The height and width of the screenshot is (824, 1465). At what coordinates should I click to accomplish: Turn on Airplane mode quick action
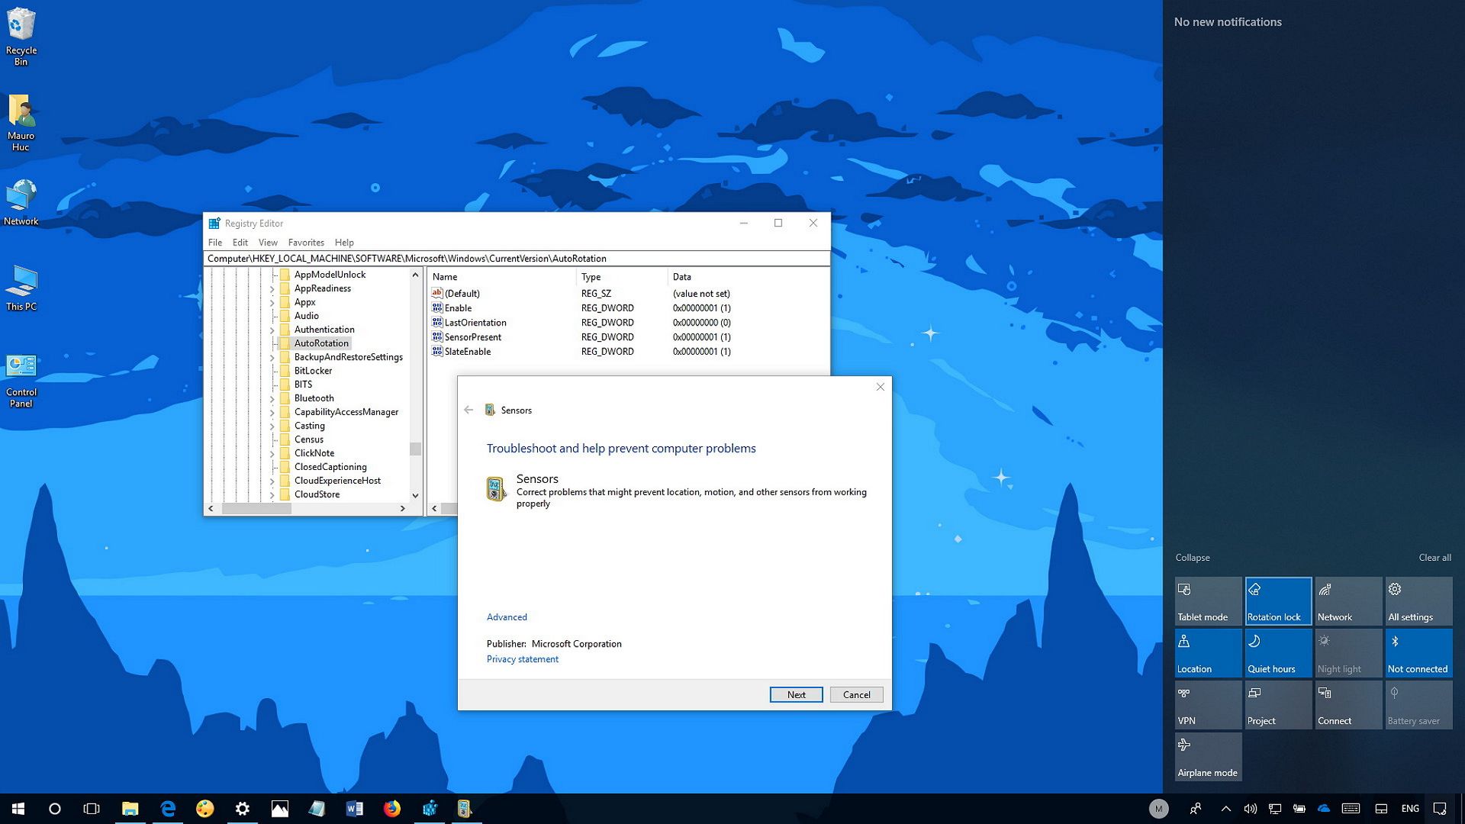(1207, 756)
